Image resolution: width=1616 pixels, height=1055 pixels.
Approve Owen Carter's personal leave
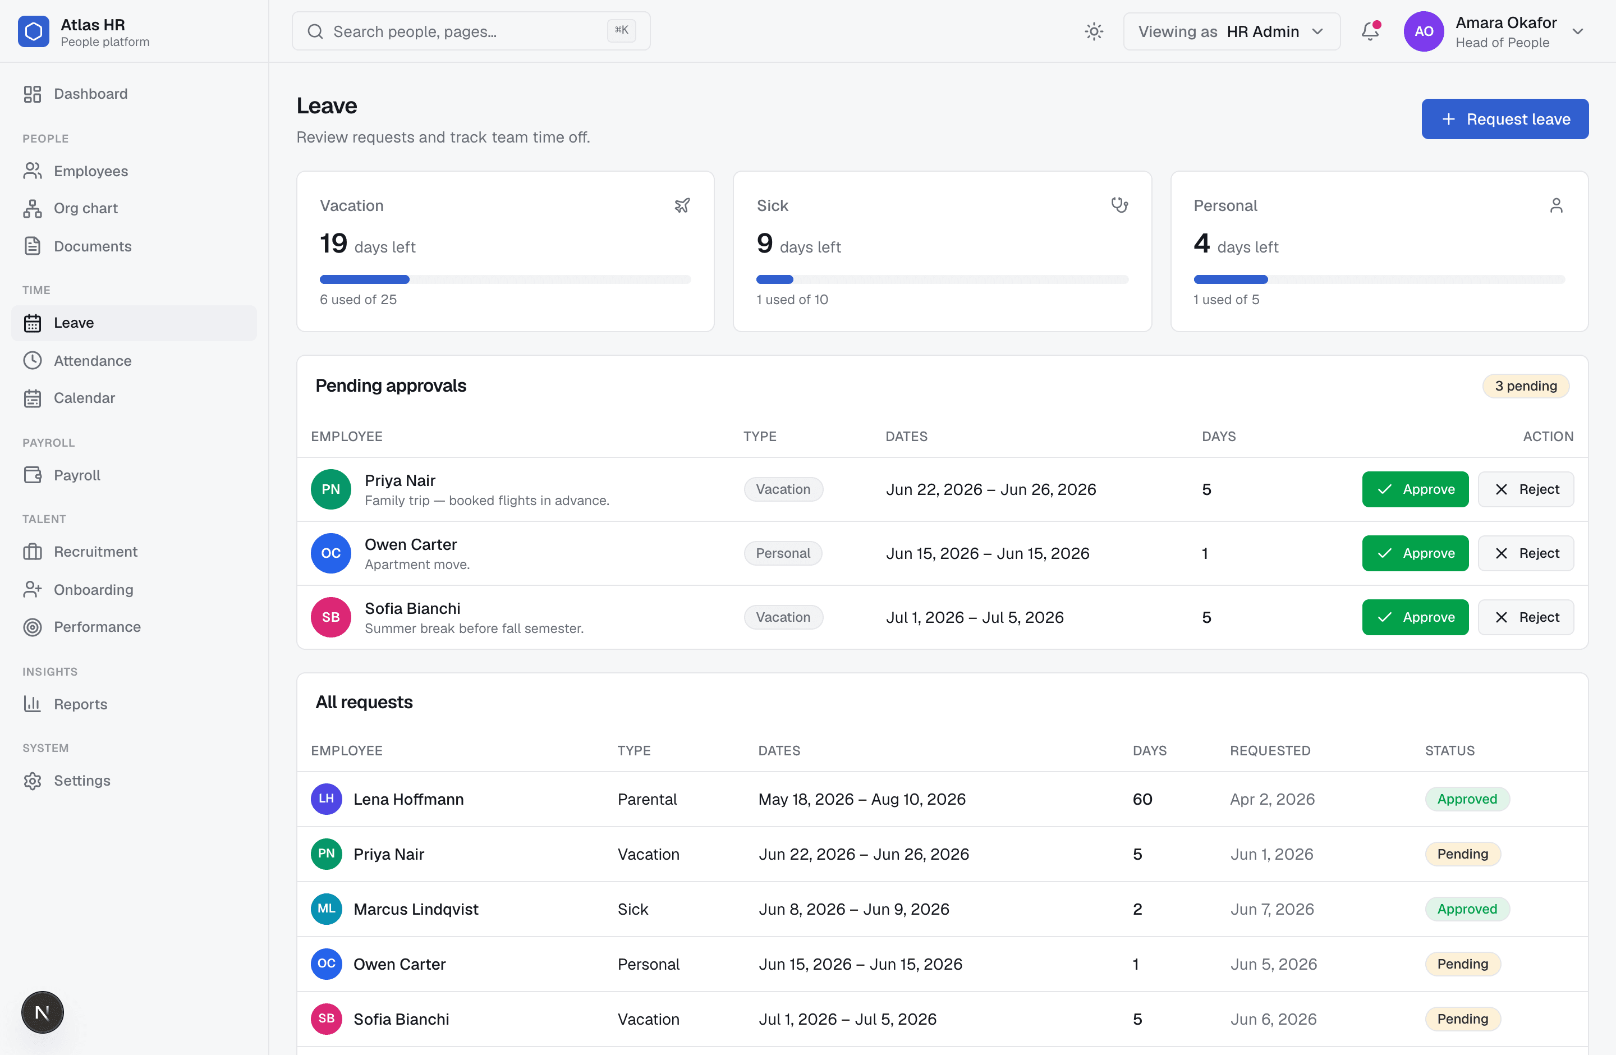click(x=1415, y=553)
